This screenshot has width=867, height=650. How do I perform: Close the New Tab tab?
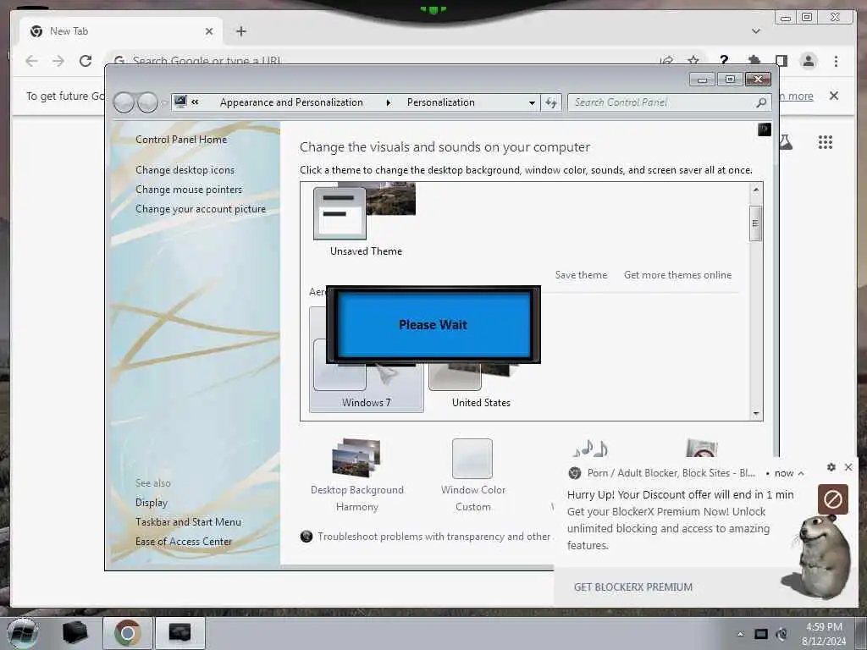point(209,31)
